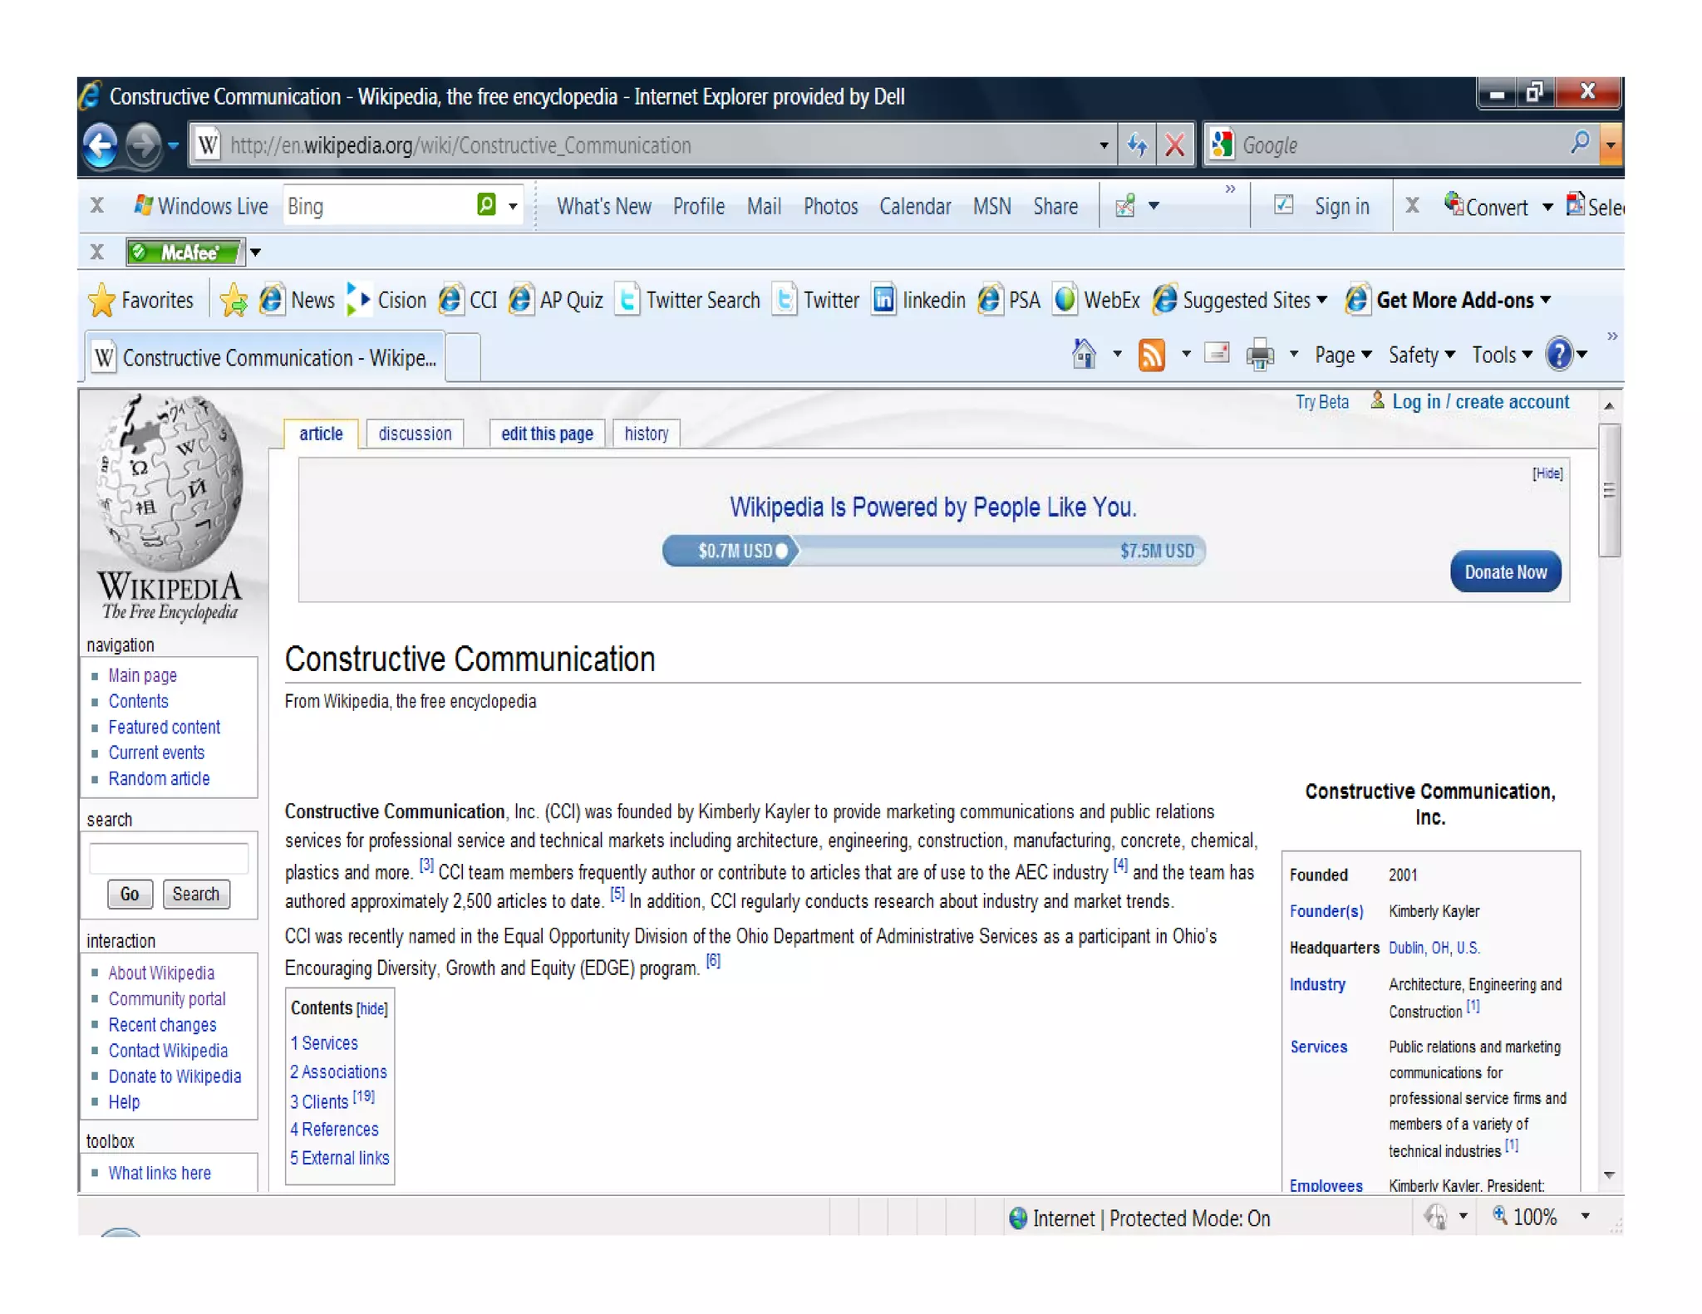Click the Read Mail envelope icon

point(1217,355)
